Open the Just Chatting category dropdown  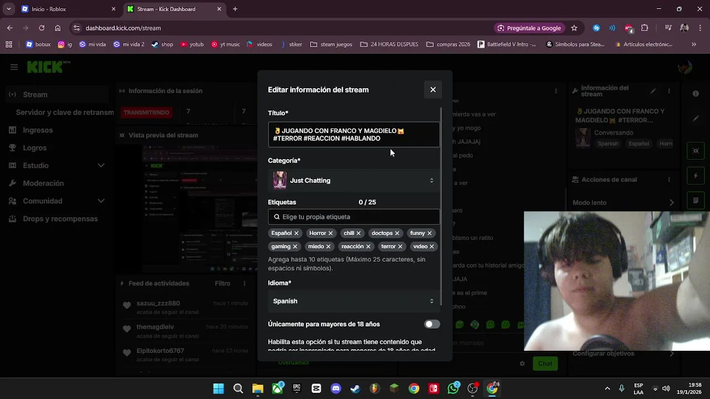[354, 181]
